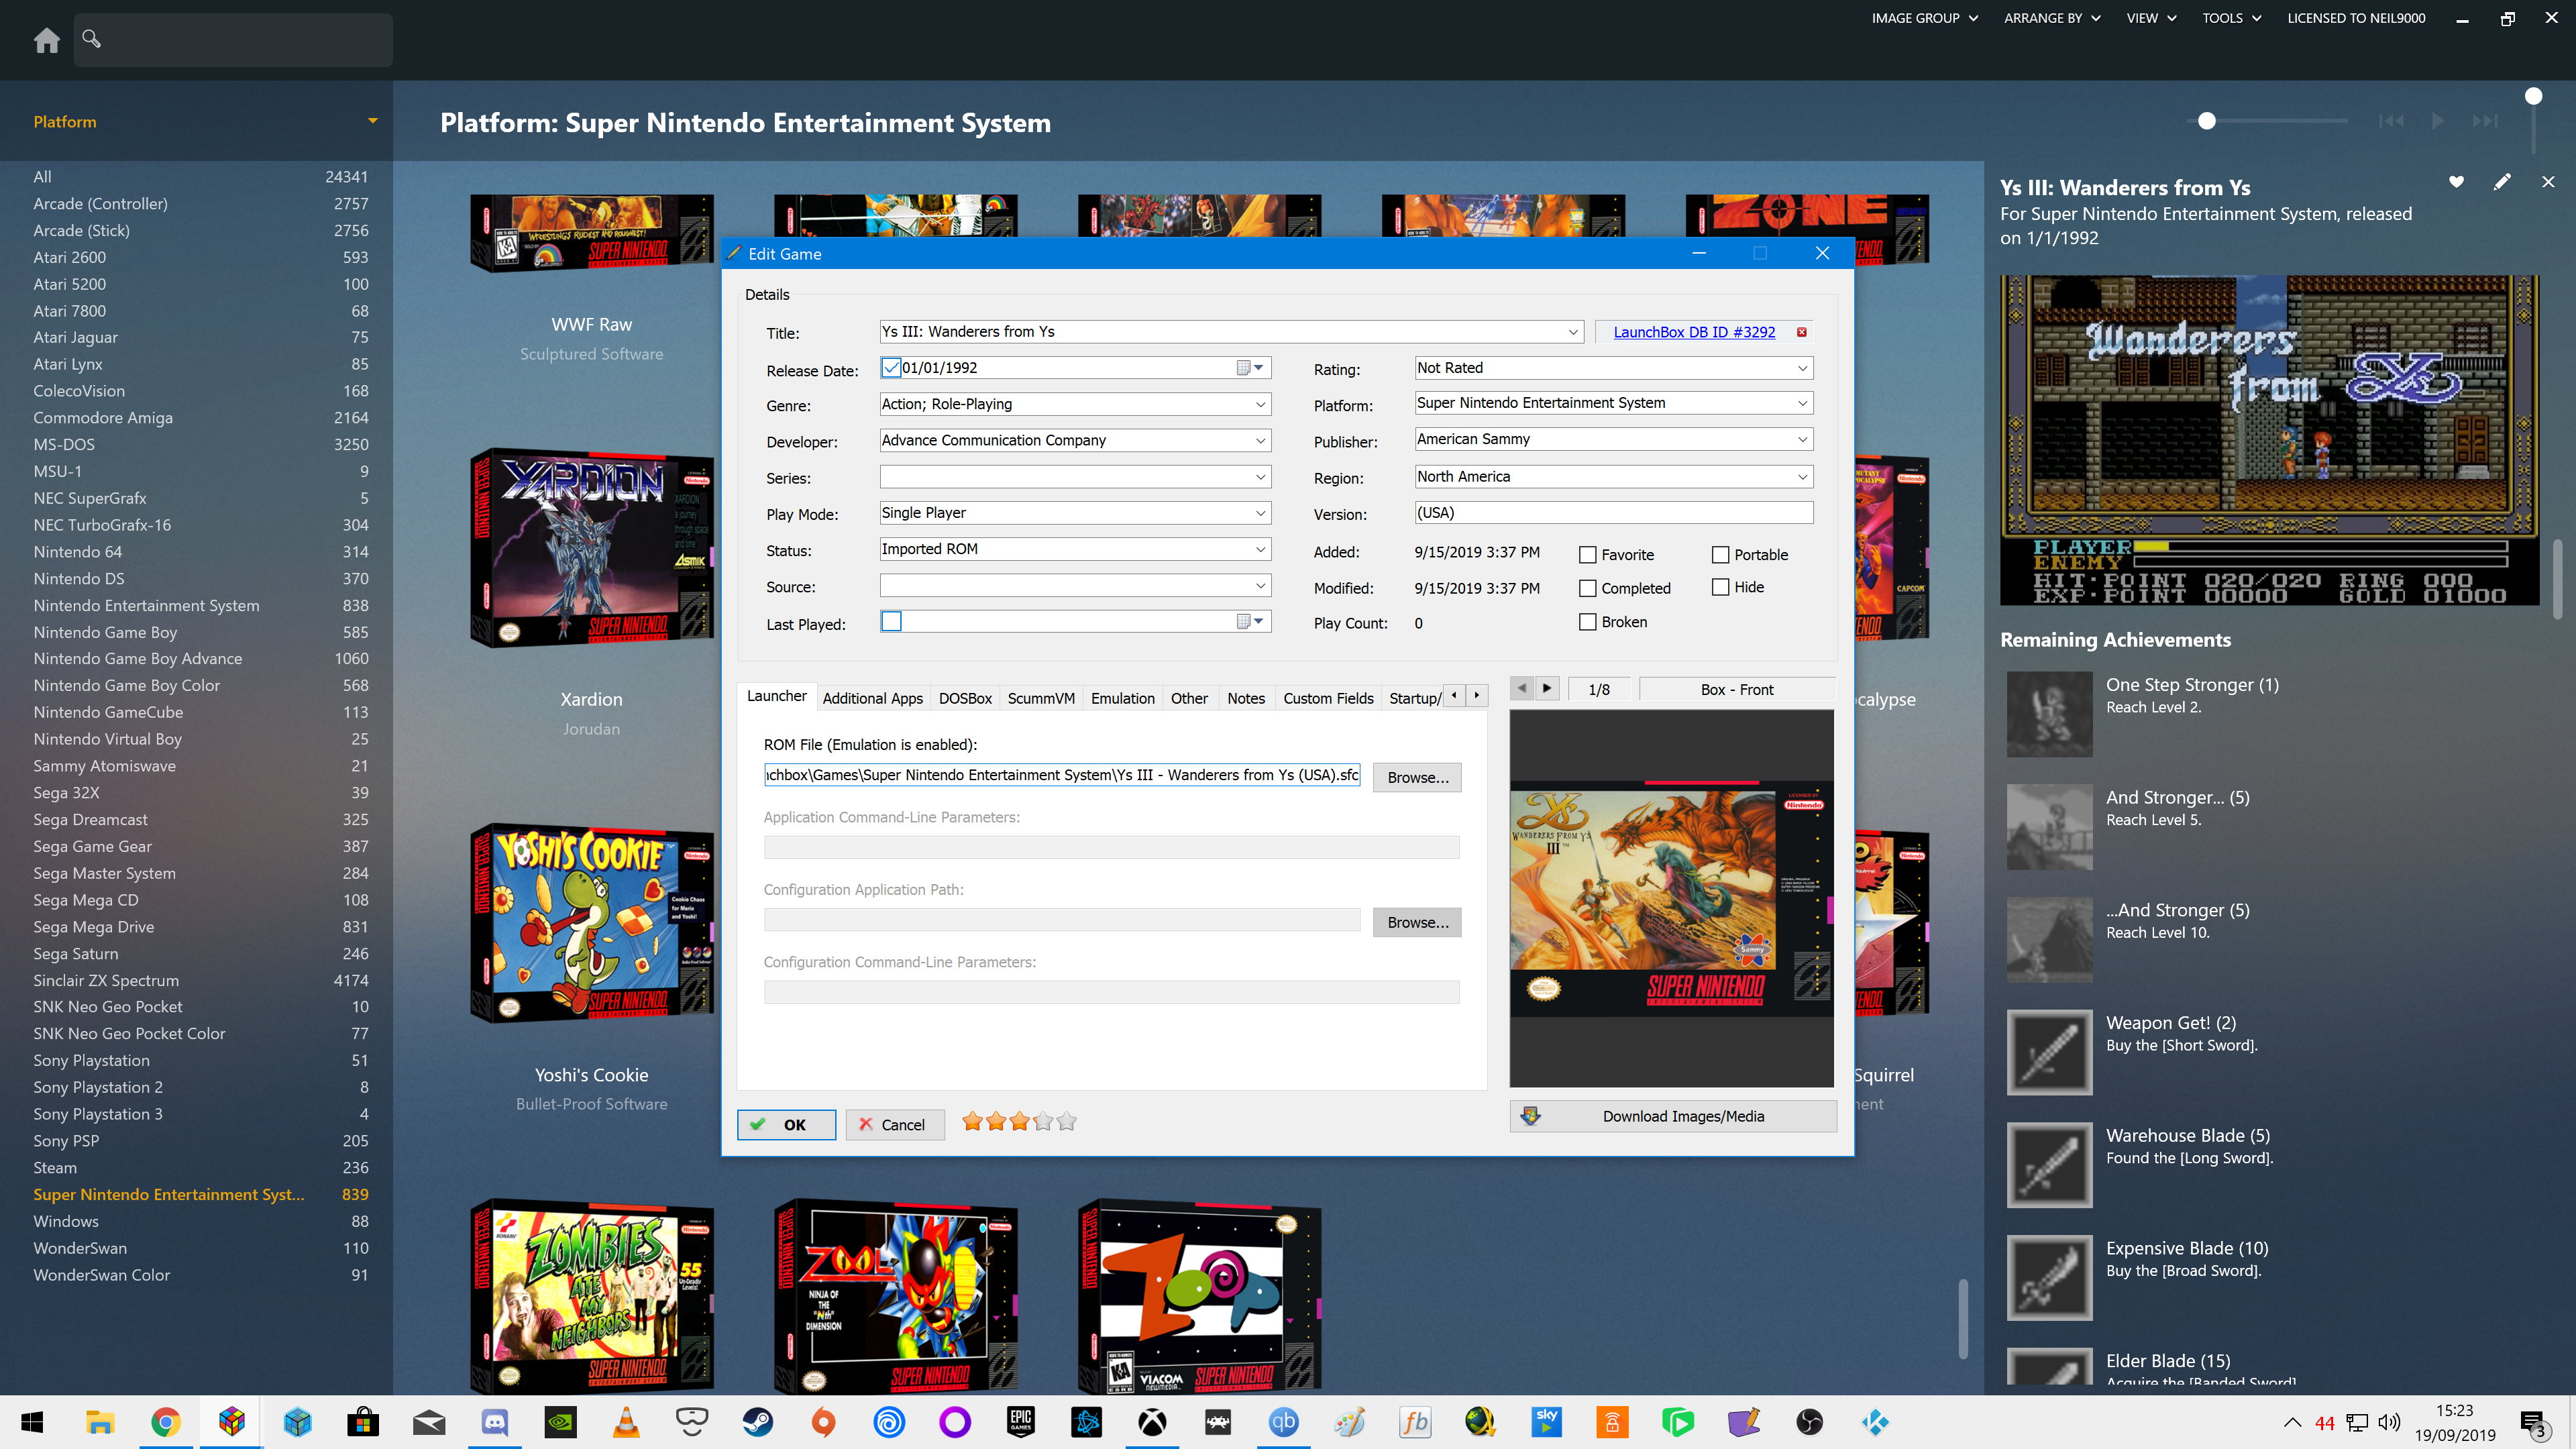Go to LaunchBox home view
Screen dimensions: 2576x1449
click(x=46, y=40)
